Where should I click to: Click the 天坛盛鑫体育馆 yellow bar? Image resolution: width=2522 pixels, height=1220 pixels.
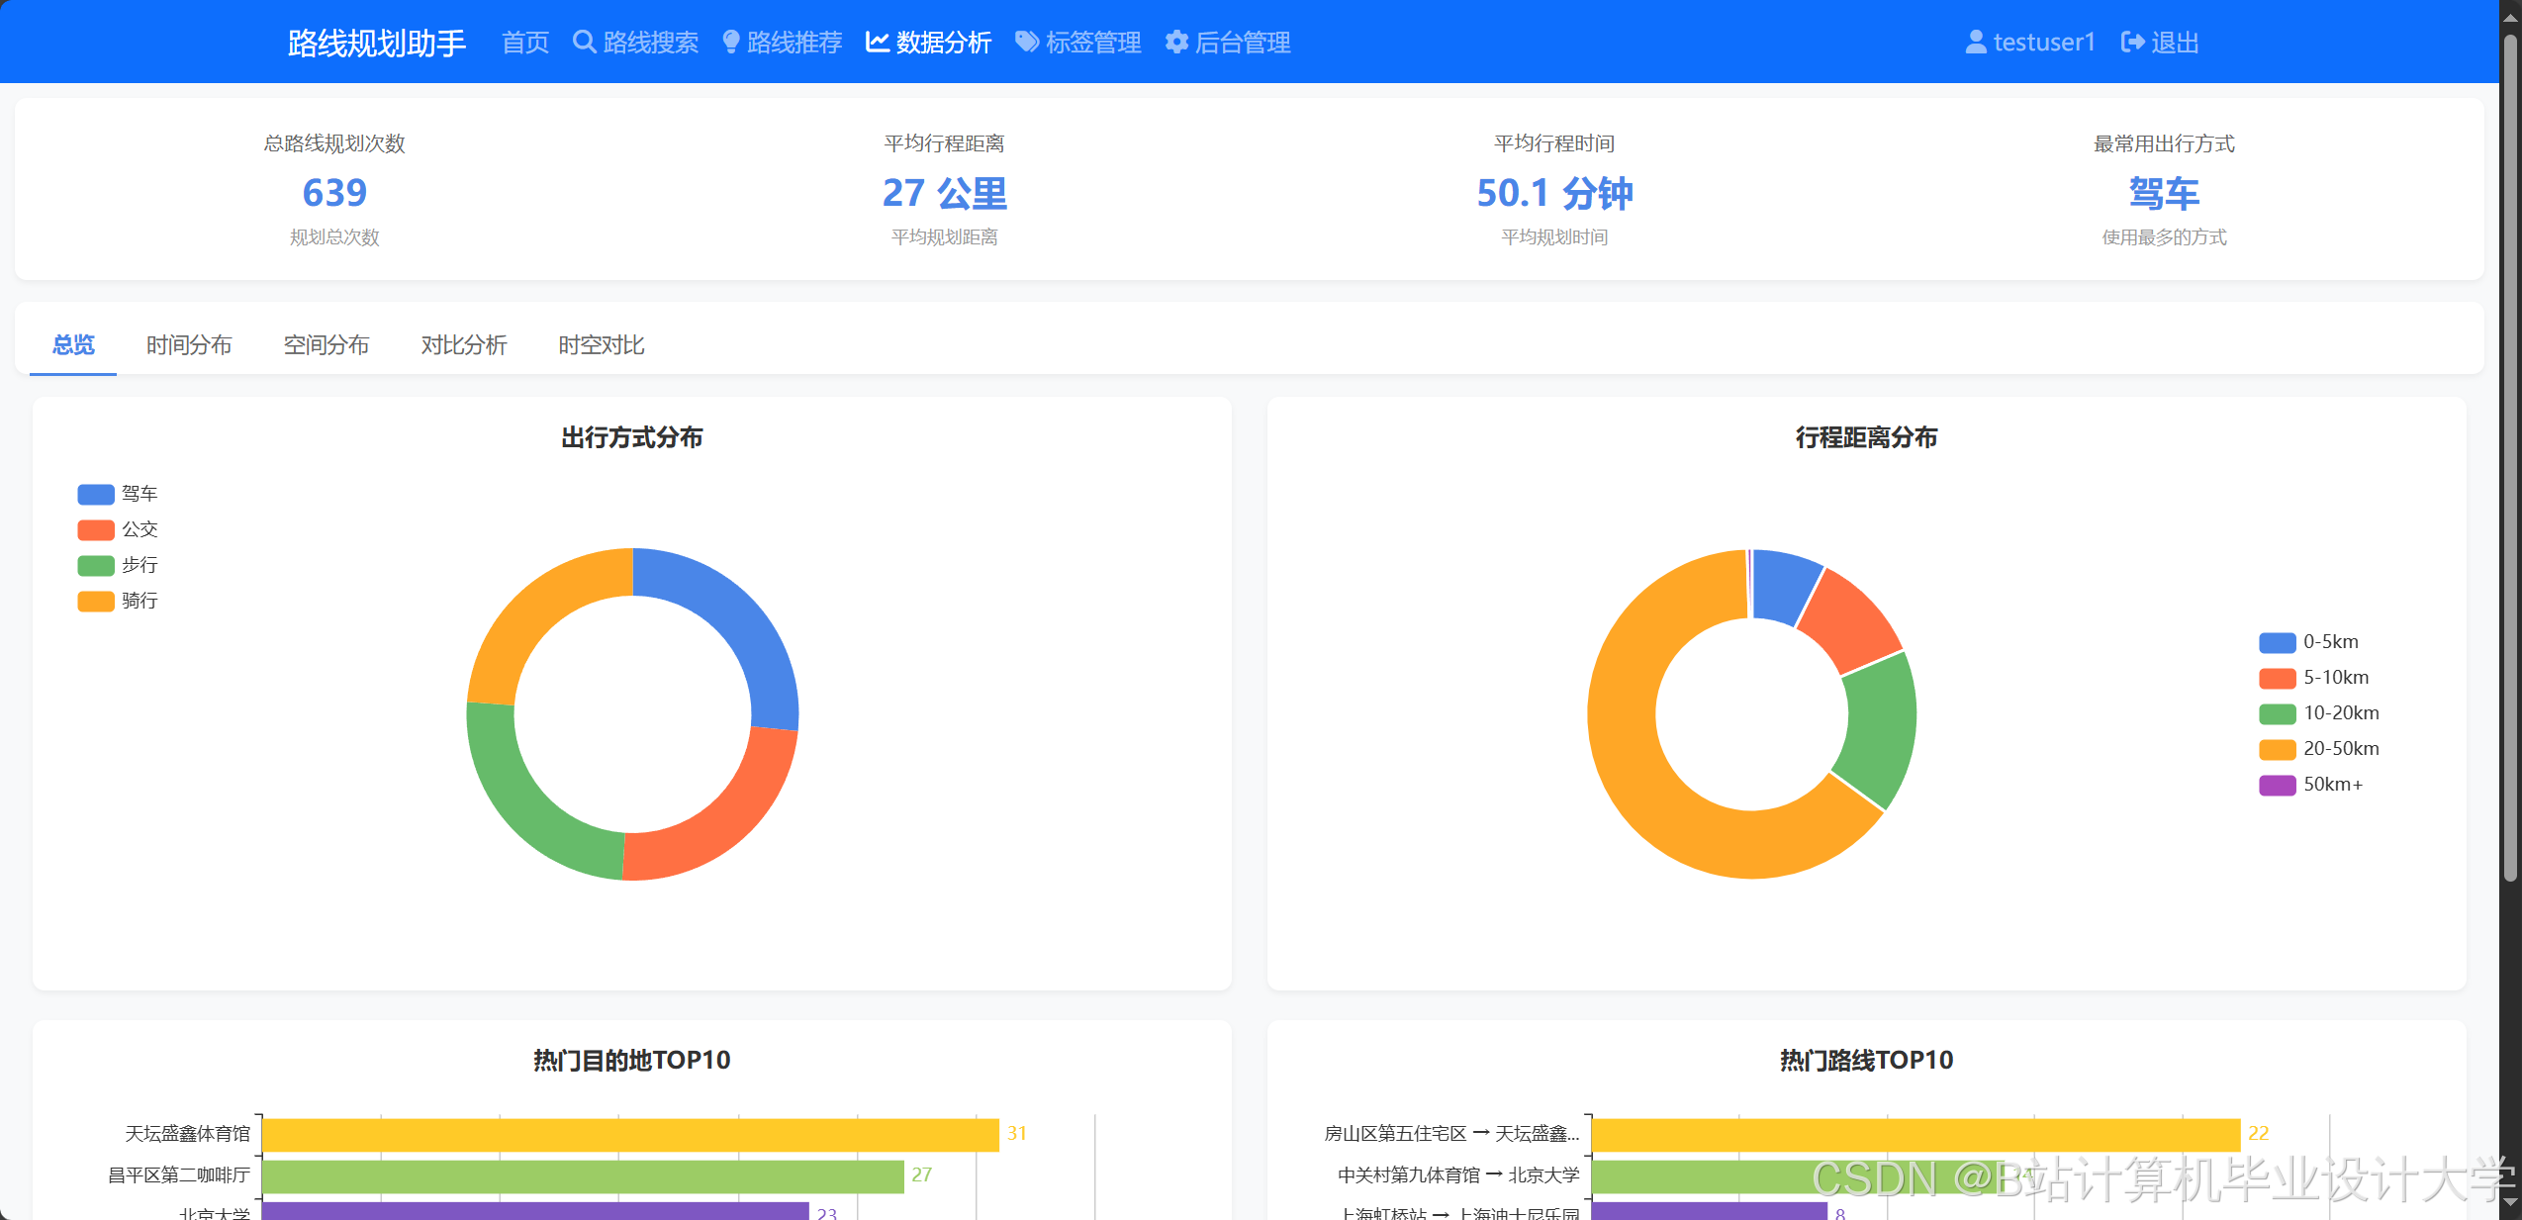tap(629, 1134)
